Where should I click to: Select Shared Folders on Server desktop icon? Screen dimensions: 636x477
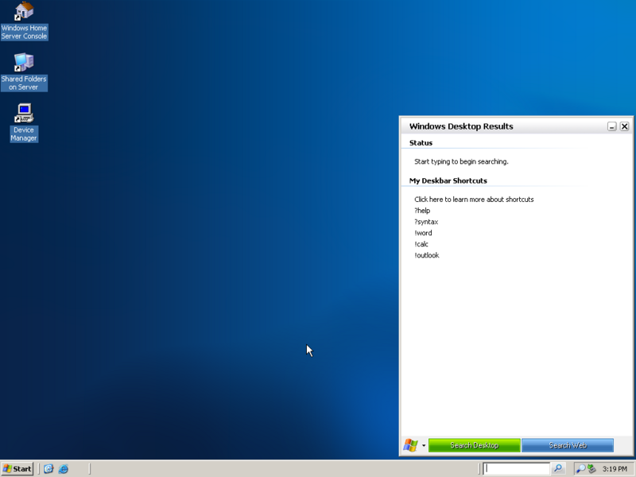[x=24, y=72]
